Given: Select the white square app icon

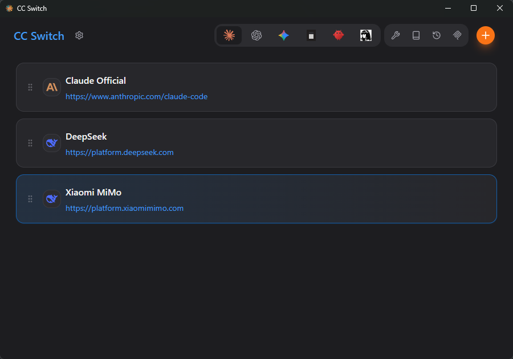Looking at the screenshot, I should 311,35.
